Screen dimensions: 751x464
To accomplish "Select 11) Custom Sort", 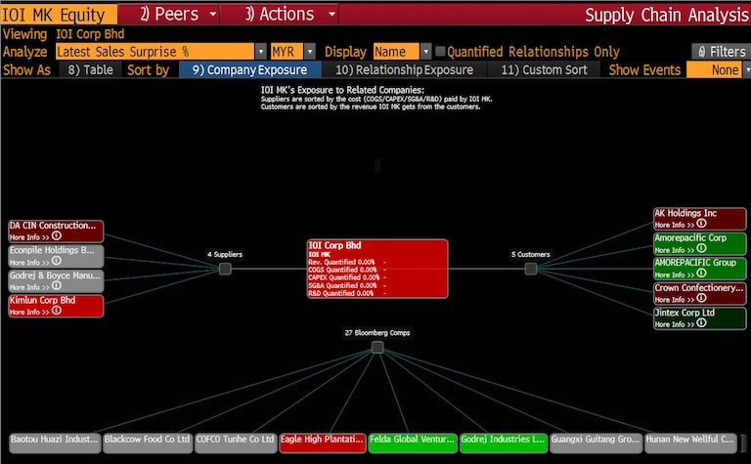I will (x=544, y=69).
